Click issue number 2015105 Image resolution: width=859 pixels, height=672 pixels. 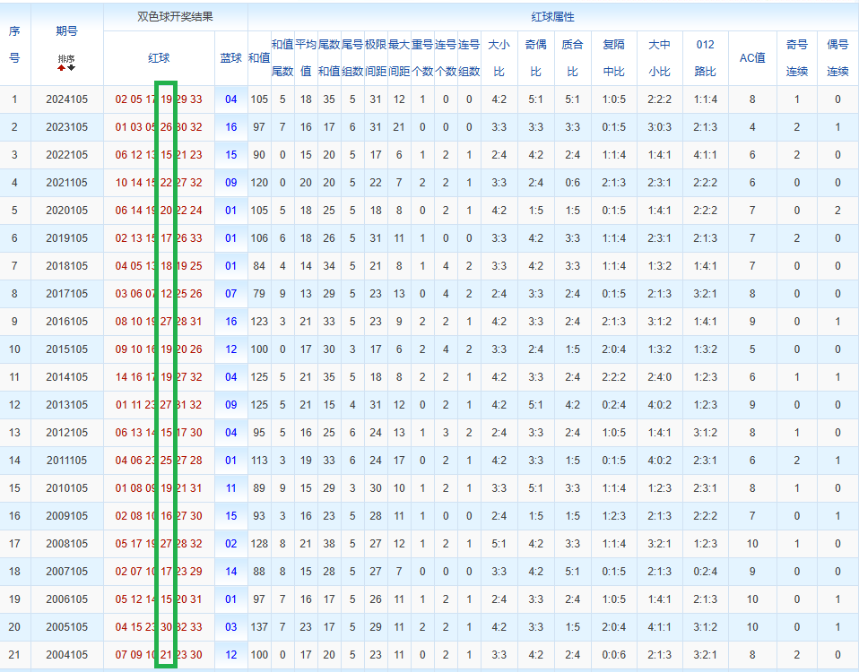[x=66, y=349]
